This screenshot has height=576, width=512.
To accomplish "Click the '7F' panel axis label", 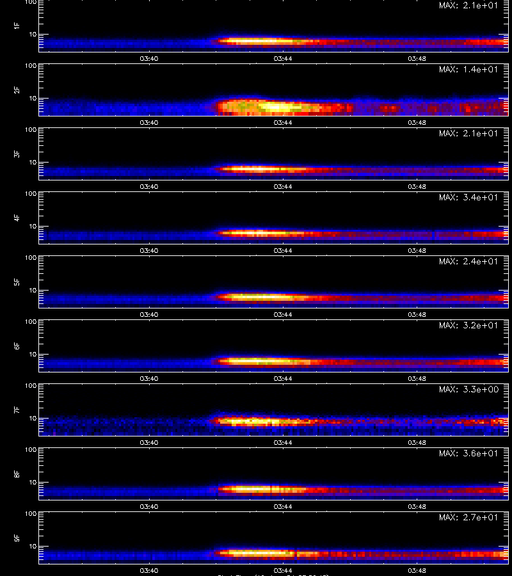I will [x=17, y=410].
